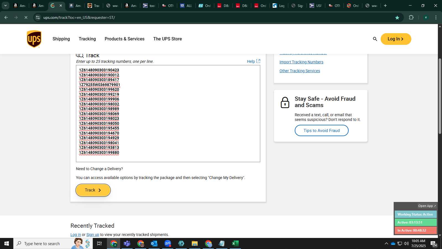The height and width of the screenshot is (249, 442).
Task: Open Other Tracking Services link
Action: tap(300, 71)
